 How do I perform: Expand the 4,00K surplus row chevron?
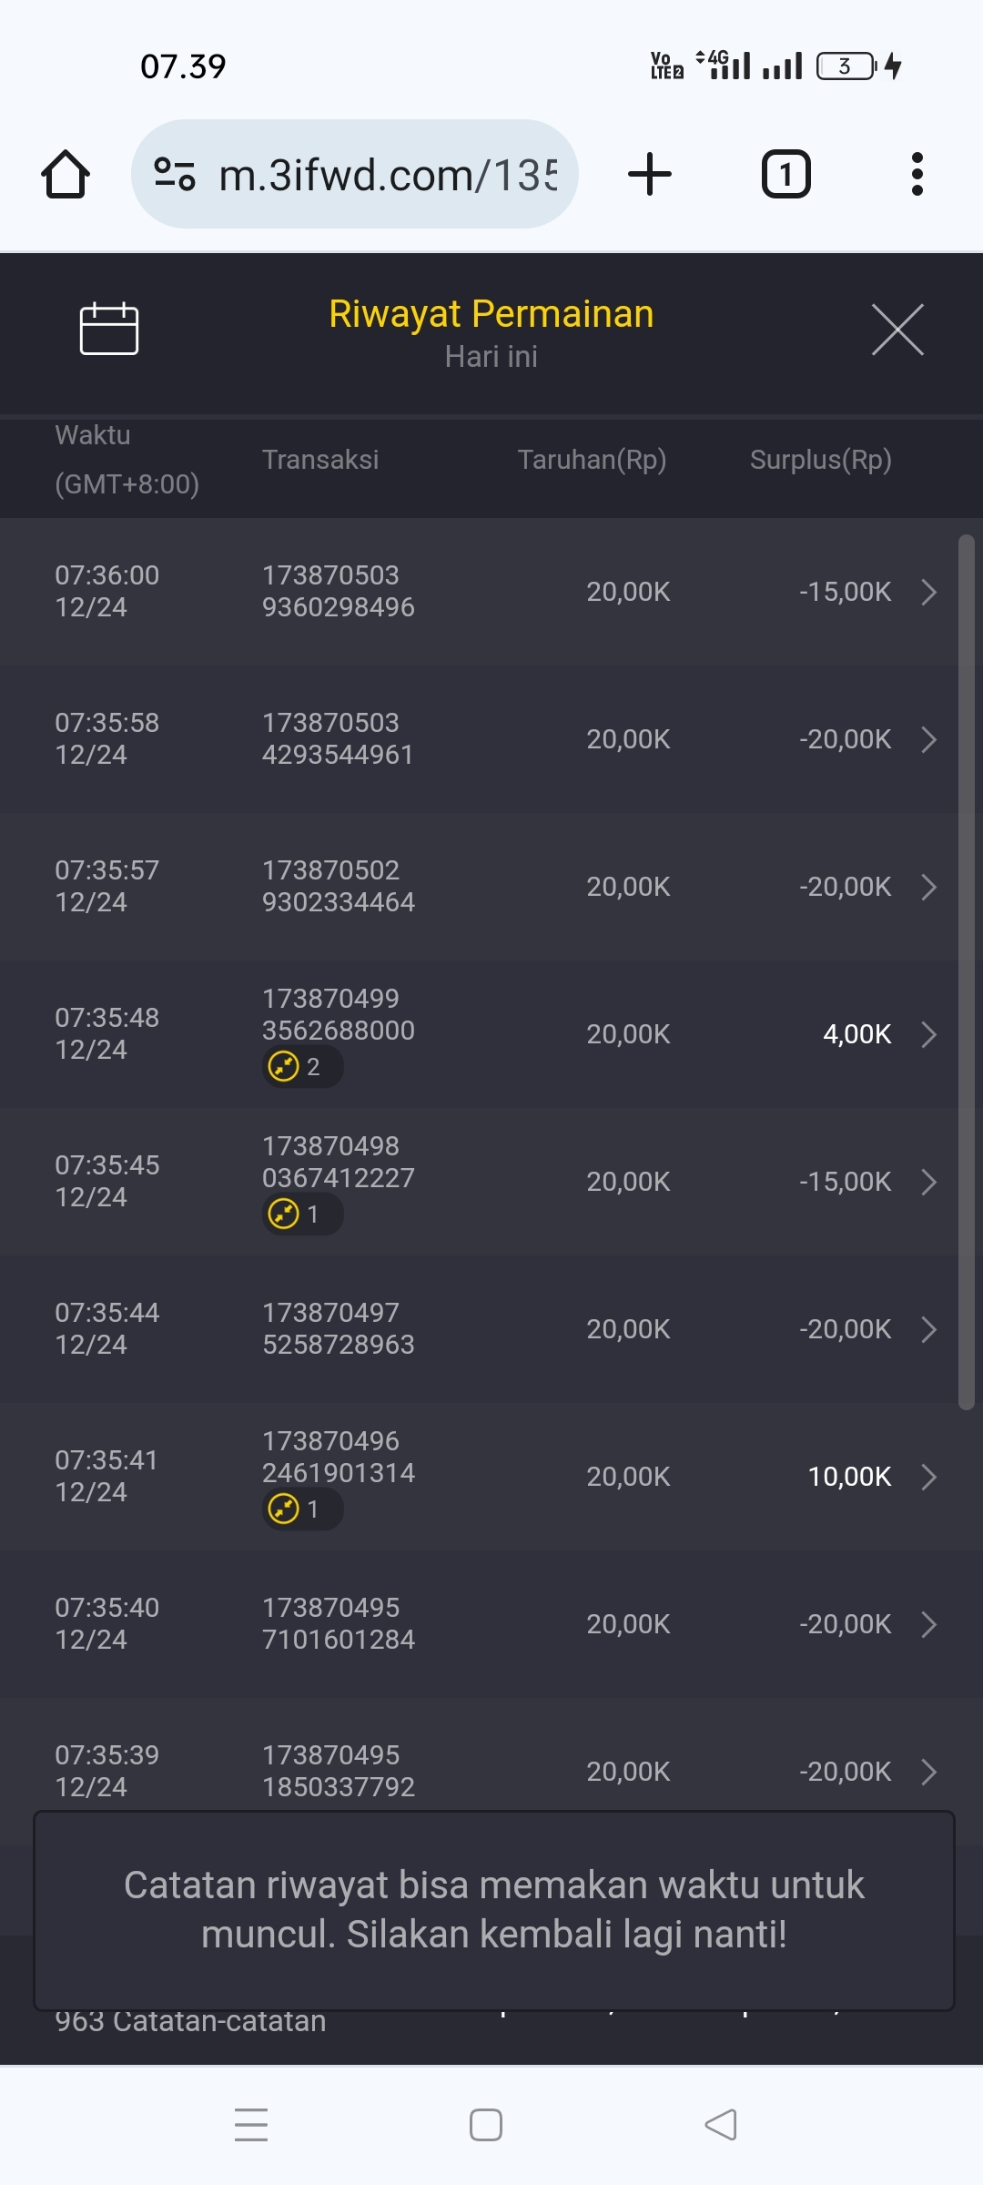click(x=928, y=1034)
